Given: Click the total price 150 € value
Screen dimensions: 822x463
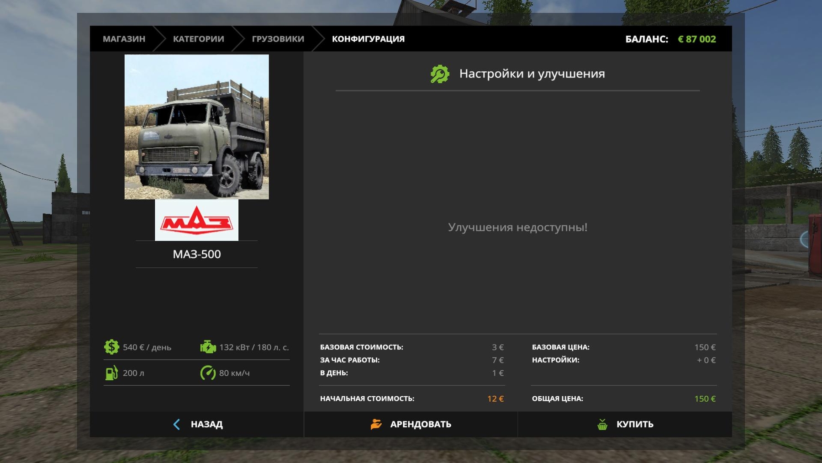Looking at the screenshot, I should coord(705,399).
